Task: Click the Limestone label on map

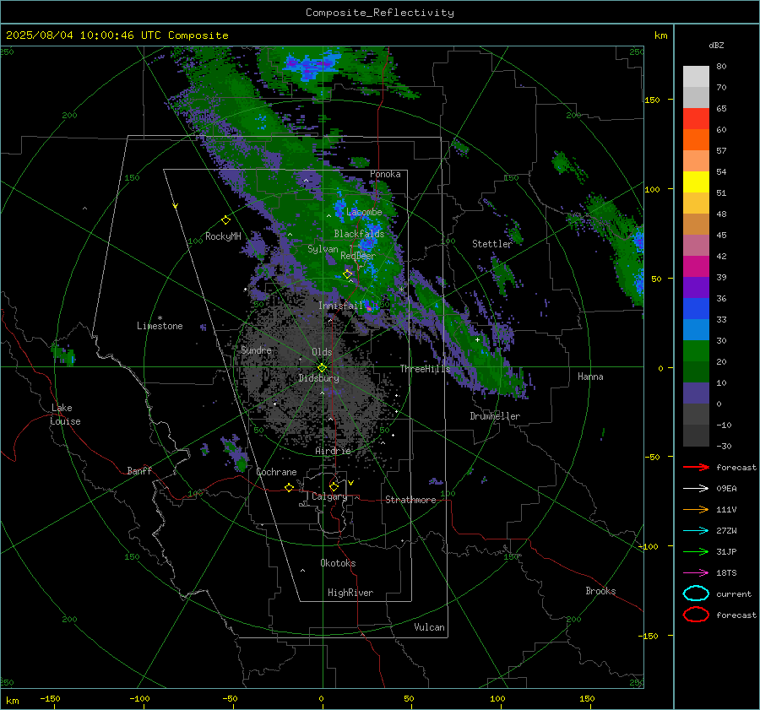Action: (x=160, y=326)
